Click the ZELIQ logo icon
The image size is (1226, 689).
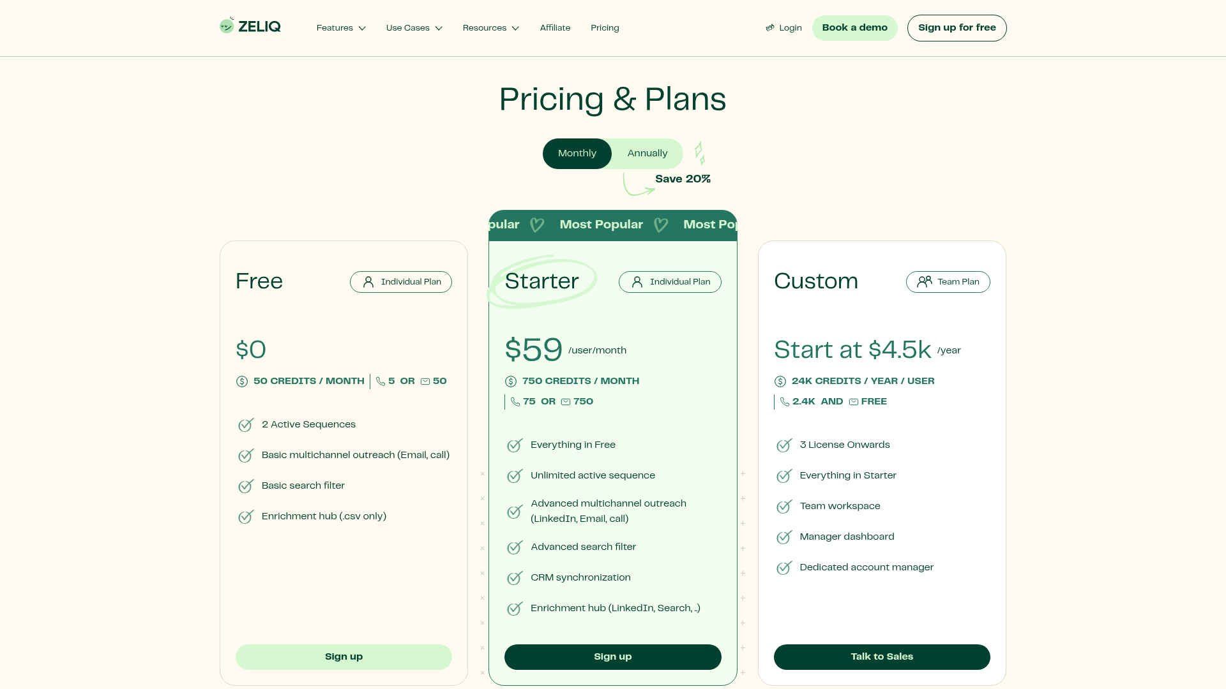[x=228, y=26]
